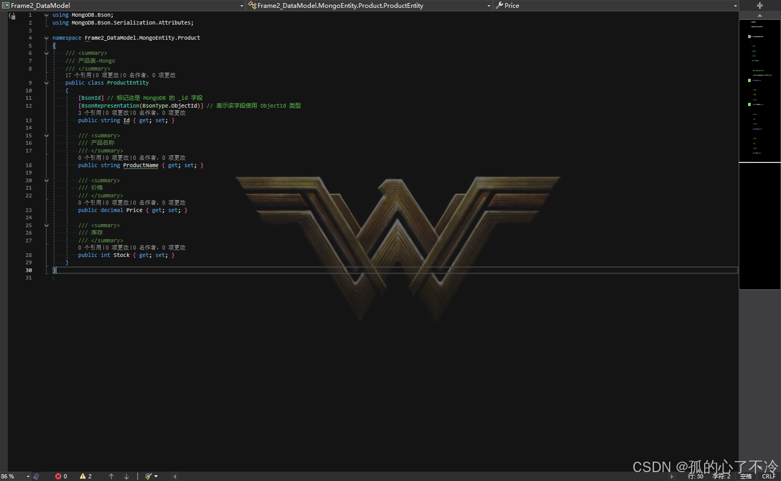Click the 空格 indentation setting
Image resolution: width=781 pixels, height=481 pixels.
click(745, 476)
